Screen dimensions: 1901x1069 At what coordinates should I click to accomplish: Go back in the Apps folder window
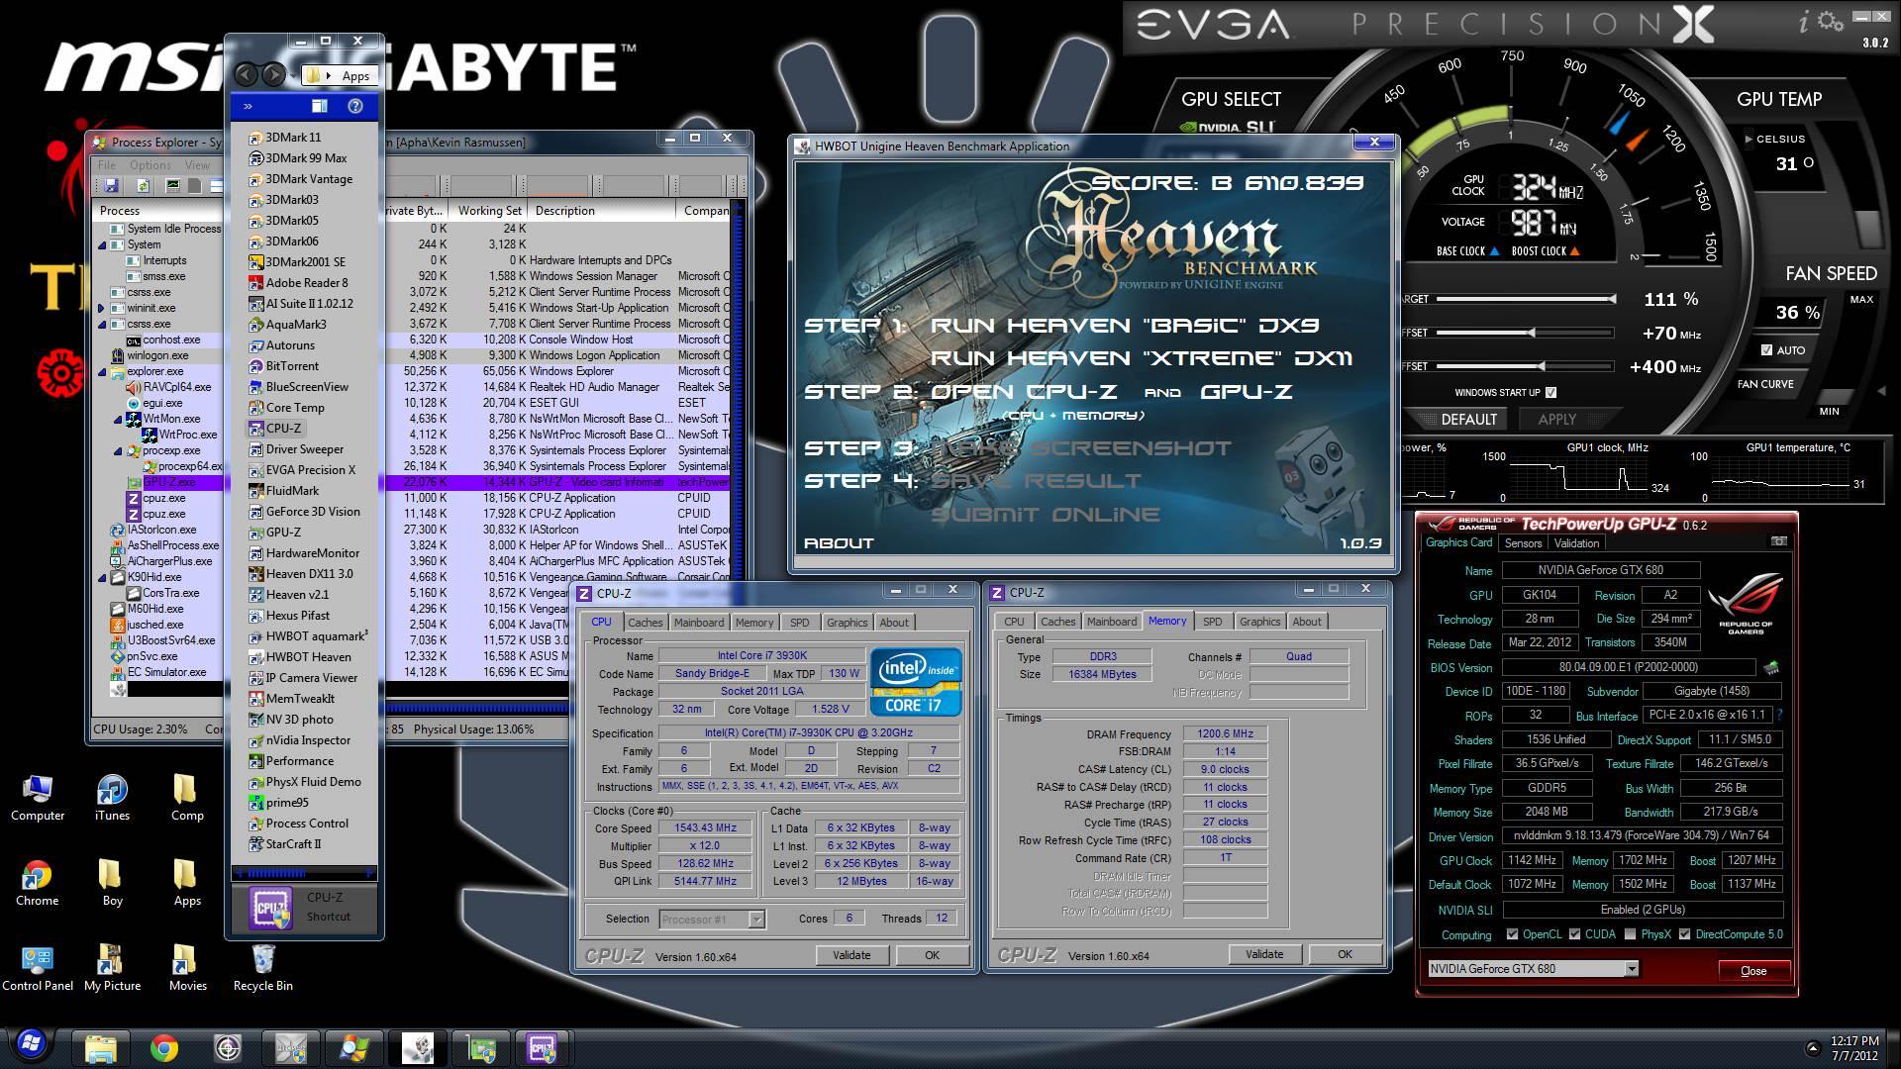[247, 74]
